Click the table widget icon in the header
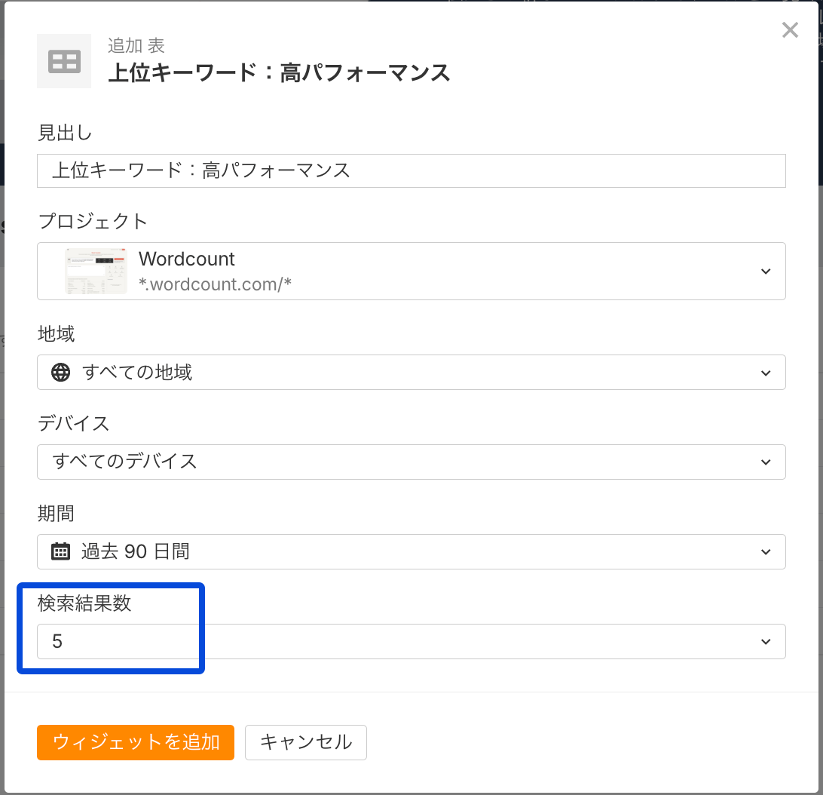Viewport: 823px width, 795px height. [x=64, y=61]
